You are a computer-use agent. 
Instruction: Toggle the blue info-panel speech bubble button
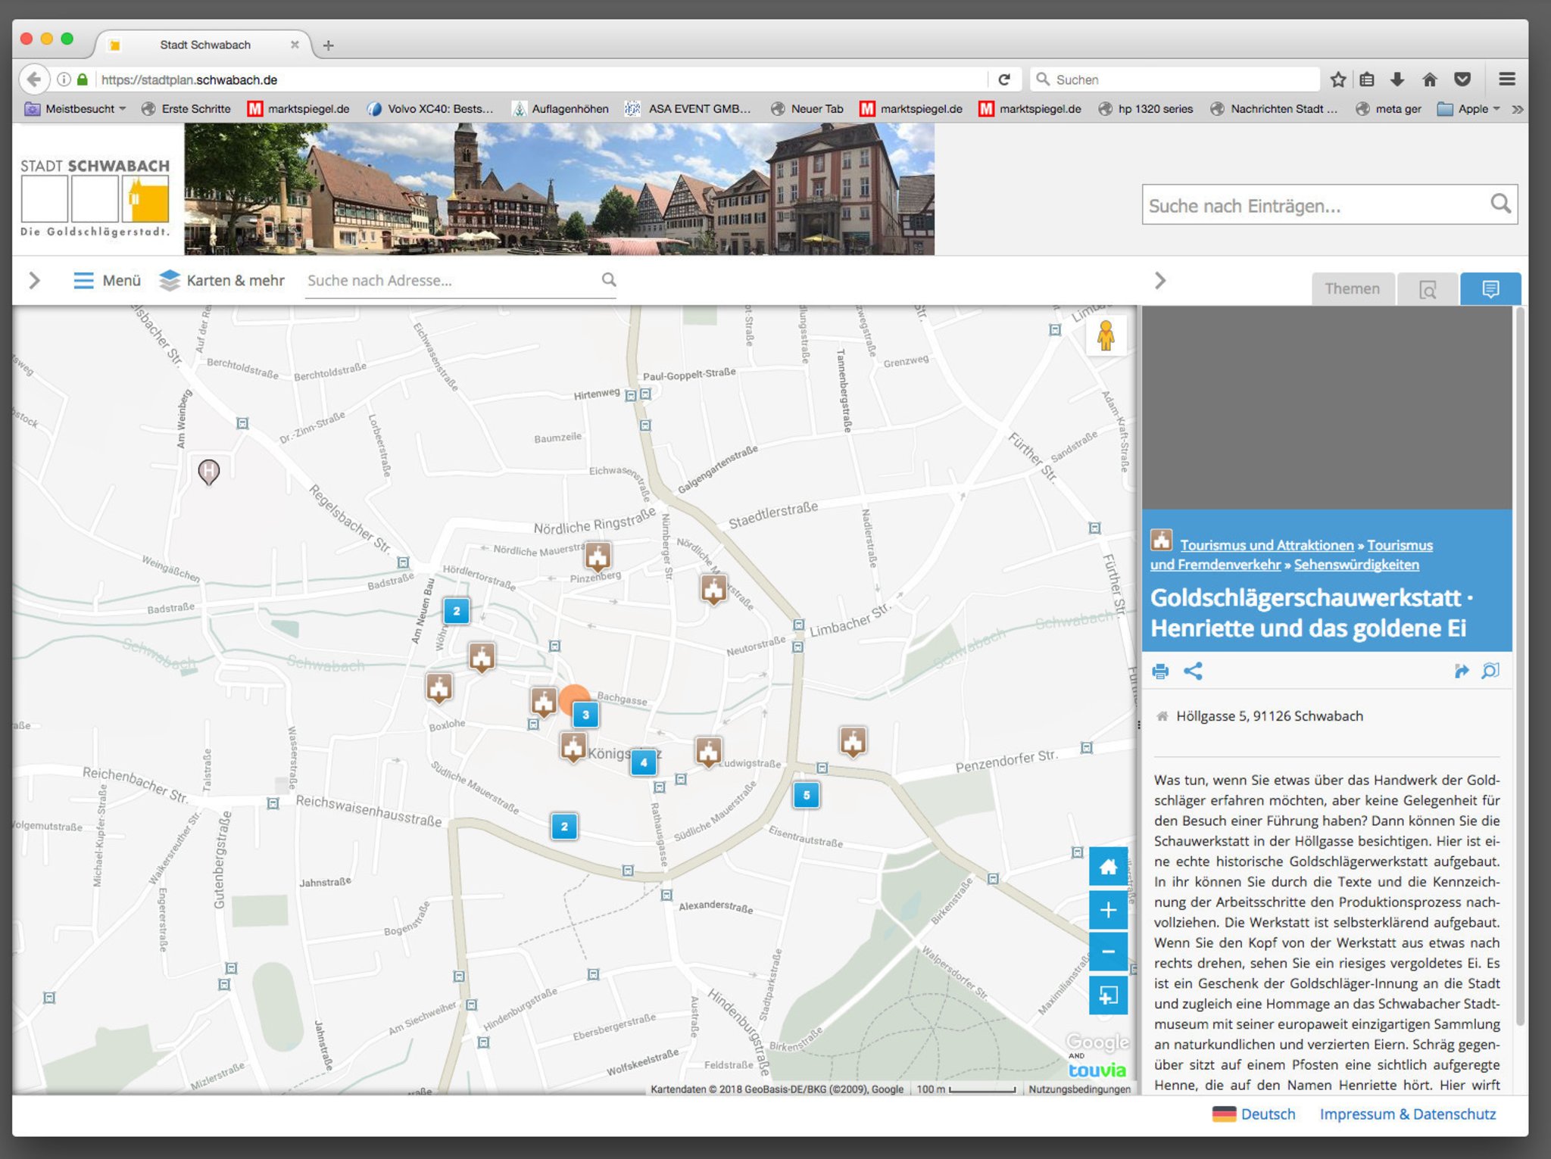click(x=1490, y=288)
